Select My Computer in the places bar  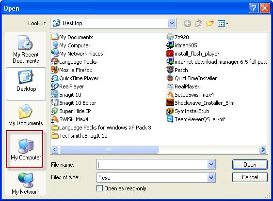26,149
